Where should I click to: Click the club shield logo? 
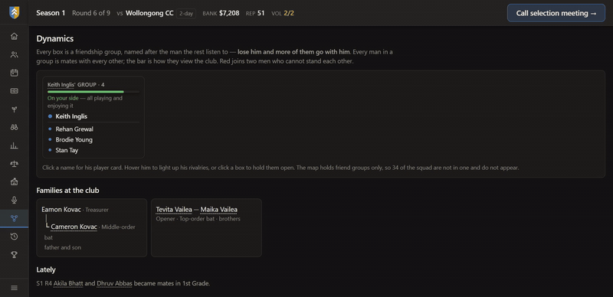(14, 13)
